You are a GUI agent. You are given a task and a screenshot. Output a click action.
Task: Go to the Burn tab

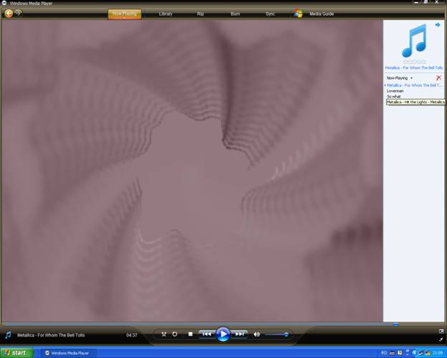coord(235,14)
